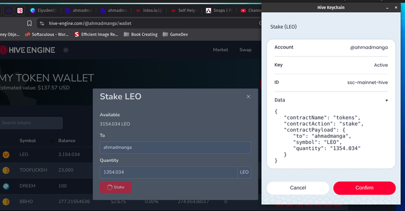Close the Stake LEO dialog with X

pos(248,97)
